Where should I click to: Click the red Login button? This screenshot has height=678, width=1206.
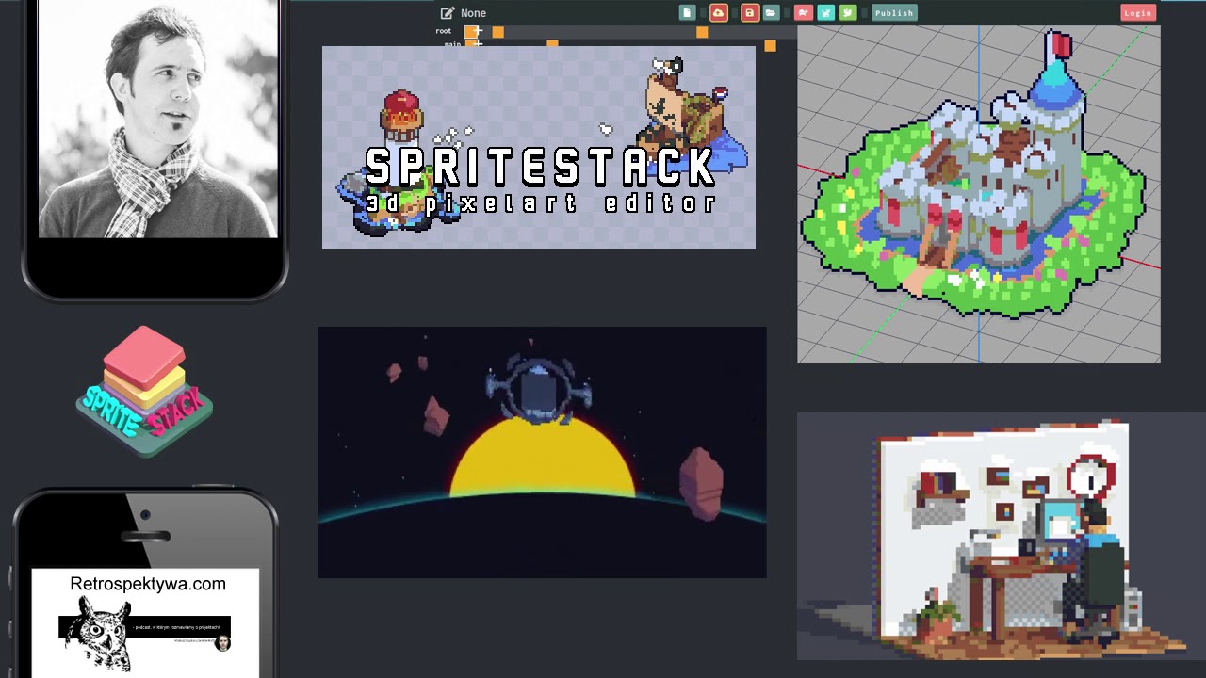tap(1137, 12)
